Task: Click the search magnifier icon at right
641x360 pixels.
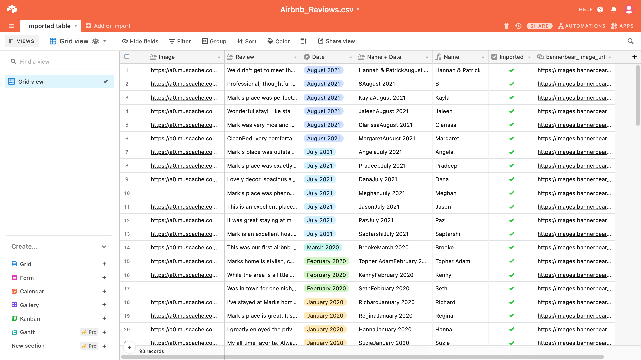Action: pos(630,41)
